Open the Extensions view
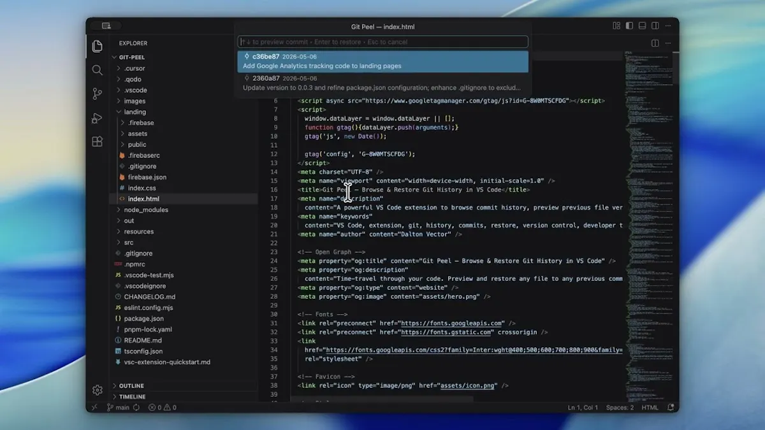The image size is (765, 430). (x=97, y=141)
